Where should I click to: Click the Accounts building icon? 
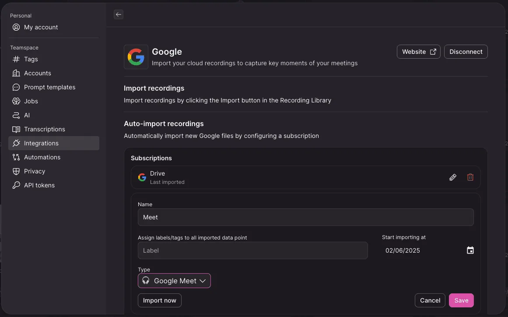coord(16,73)
